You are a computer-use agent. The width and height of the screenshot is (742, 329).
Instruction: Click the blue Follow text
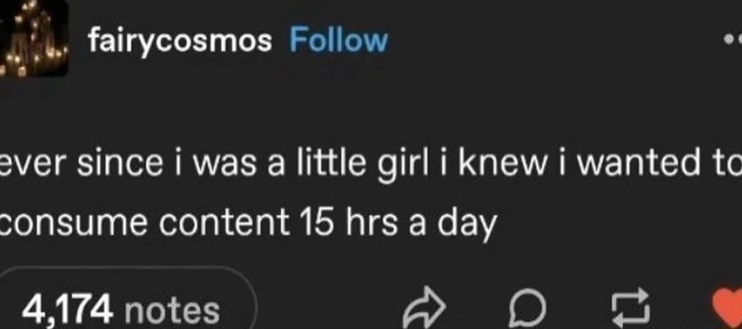337,41
